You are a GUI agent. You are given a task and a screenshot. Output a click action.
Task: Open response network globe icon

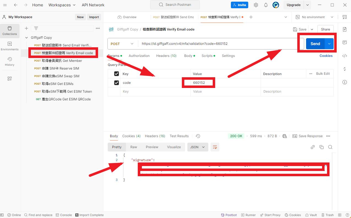tap(285, 136)
